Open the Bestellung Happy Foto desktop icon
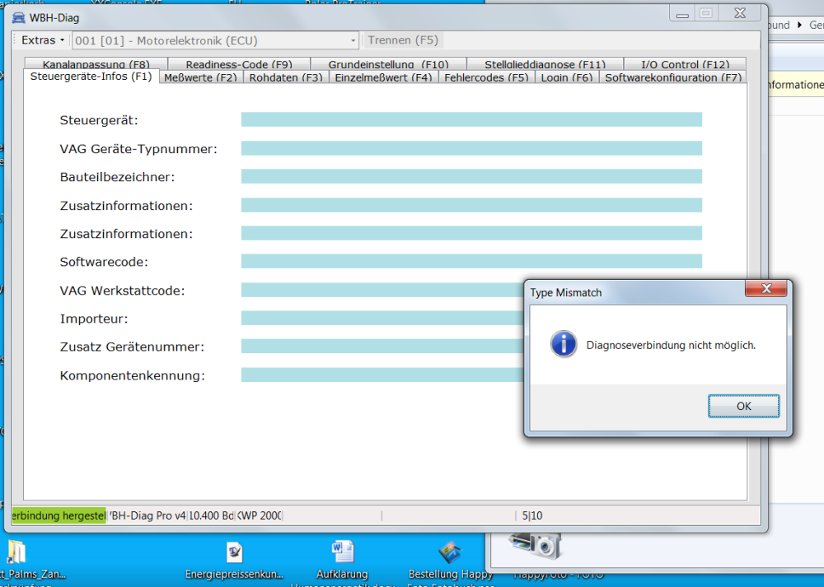The image size is (824, 587). click(x=449, y=552)
